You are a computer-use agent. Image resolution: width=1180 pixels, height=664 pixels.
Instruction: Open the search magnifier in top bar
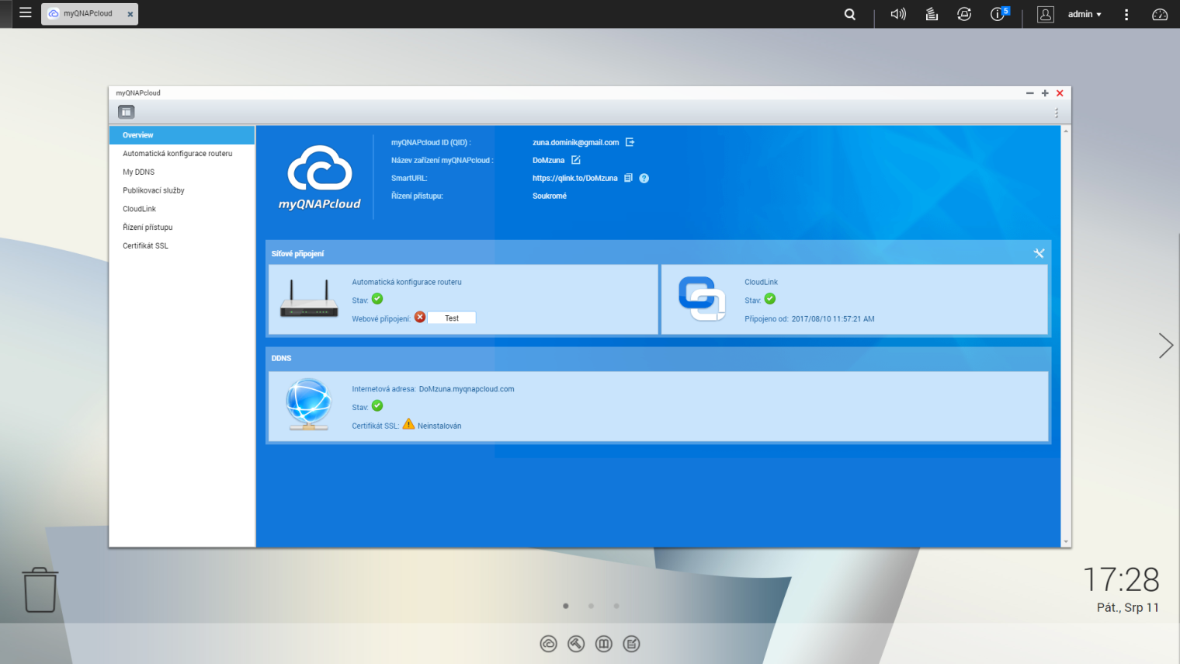click(850, 14)
